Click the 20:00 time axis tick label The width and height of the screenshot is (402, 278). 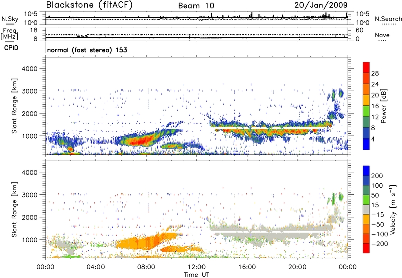(x=297, y=267)
